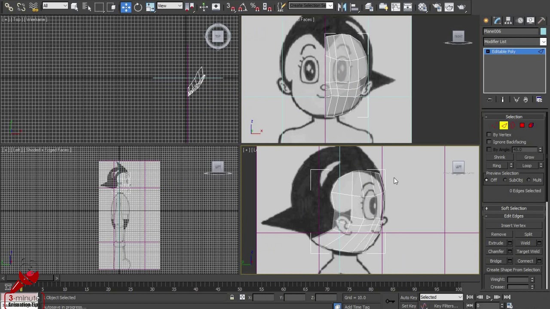Click the Shrink button
The image size is (550, 309).
pyautogui.click(x=499, y=157)
